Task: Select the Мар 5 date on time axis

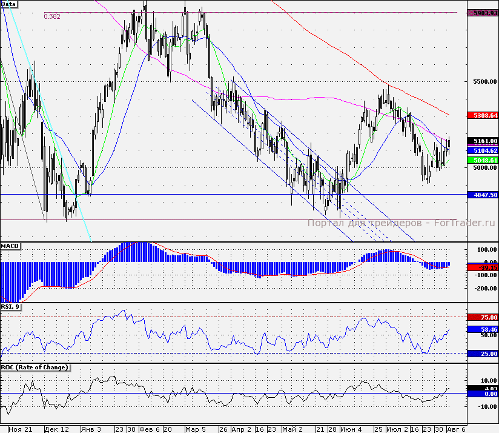Action: [196, 429]
